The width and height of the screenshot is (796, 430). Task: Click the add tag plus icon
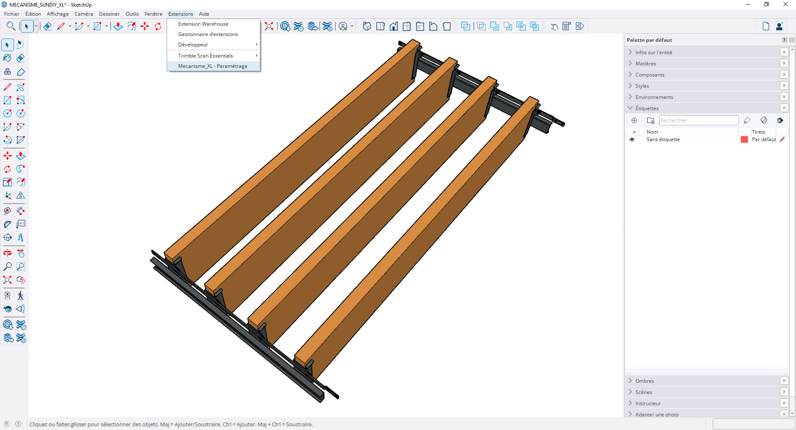634,120
